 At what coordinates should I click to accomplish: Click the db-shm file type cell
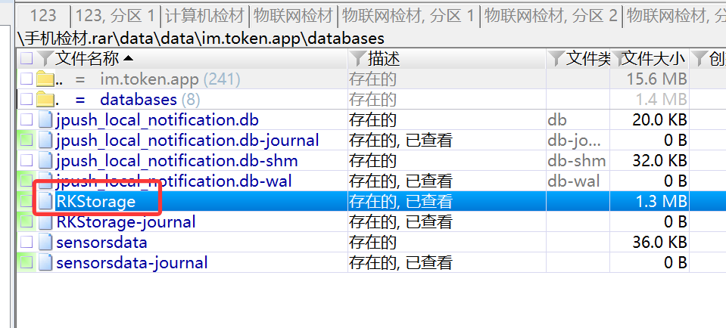click(x=576, y=160)
